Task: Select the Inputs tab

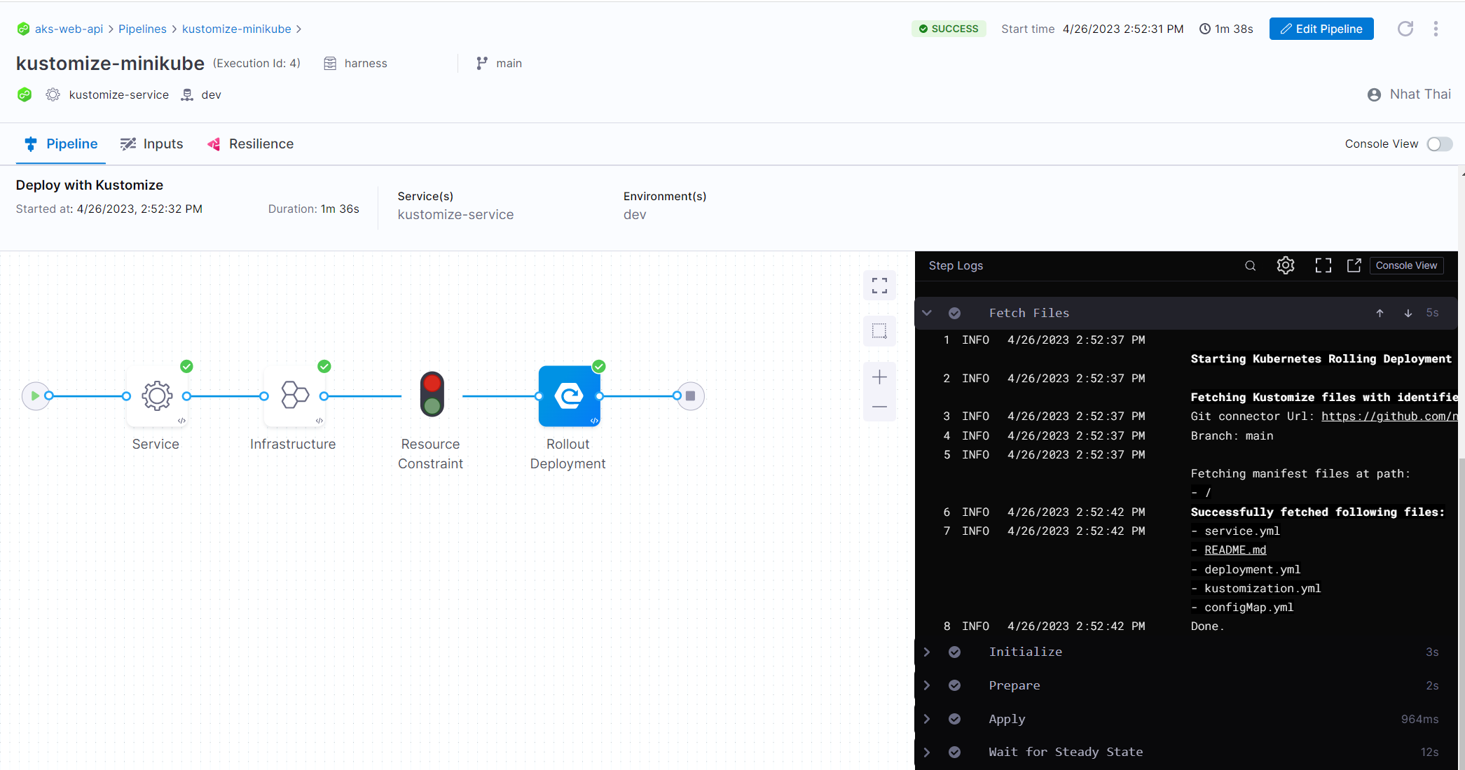Action: coord(162,143)
